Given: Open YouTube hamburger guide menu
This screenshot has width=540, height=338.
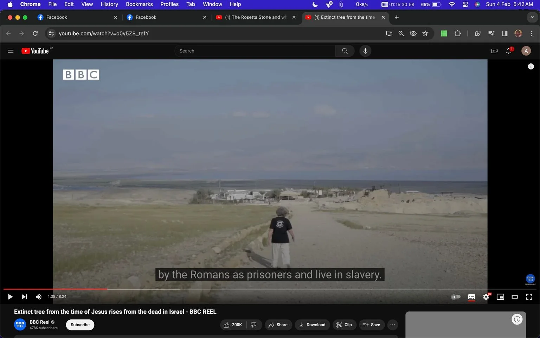Looking at the screenshot, I should click(x=11, y=51).
